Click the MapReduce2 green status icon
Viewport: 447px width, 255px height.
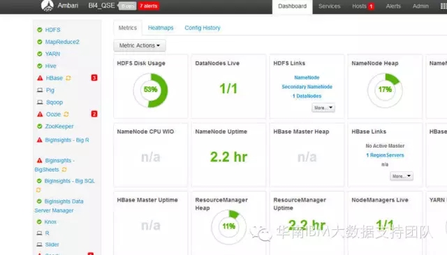(40, 42)
